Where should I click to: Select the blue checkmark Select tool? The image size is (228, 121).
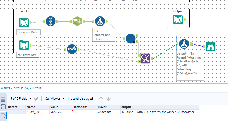(72, 49)
